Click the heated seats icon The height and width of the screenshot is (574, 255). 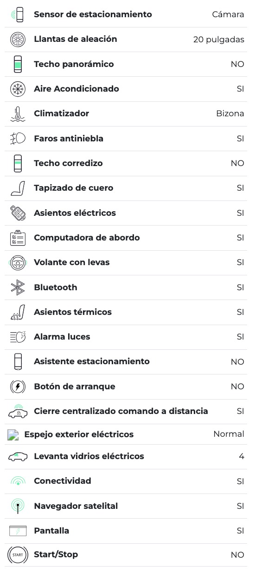pos(18,312)
